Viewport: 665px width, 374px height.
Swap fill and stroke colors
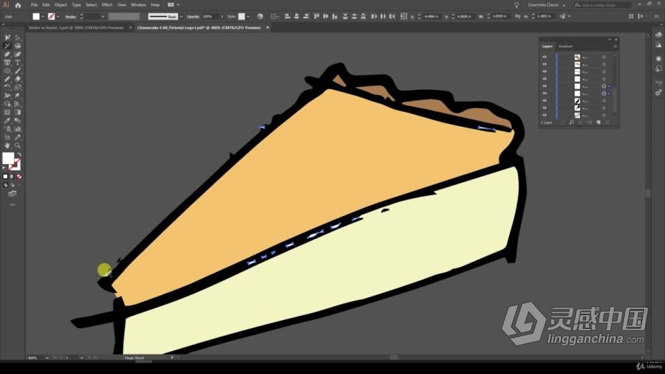click(19, 154)
